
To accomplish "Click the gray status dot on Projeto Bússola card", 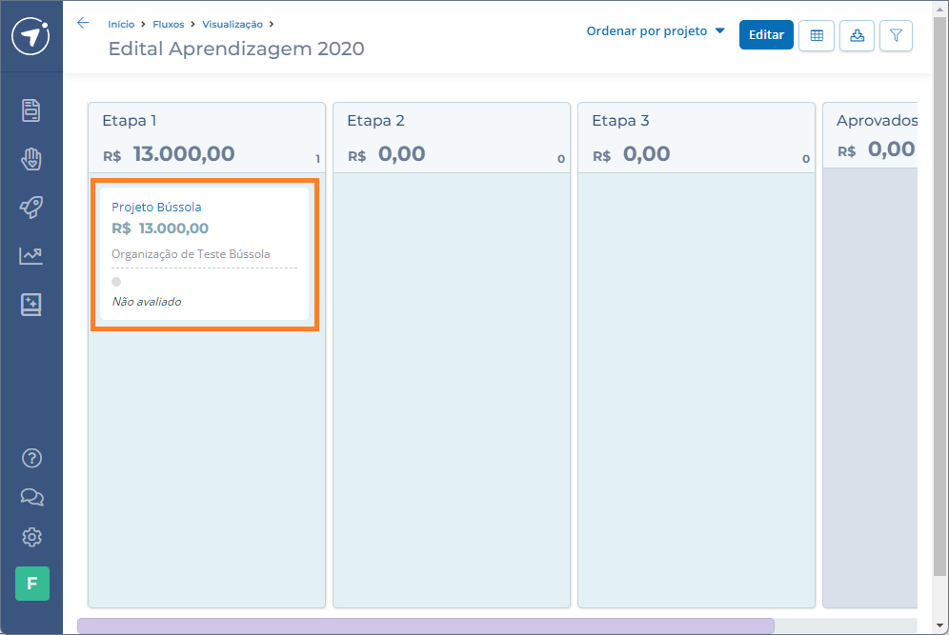I will click(x=116, y=282).
